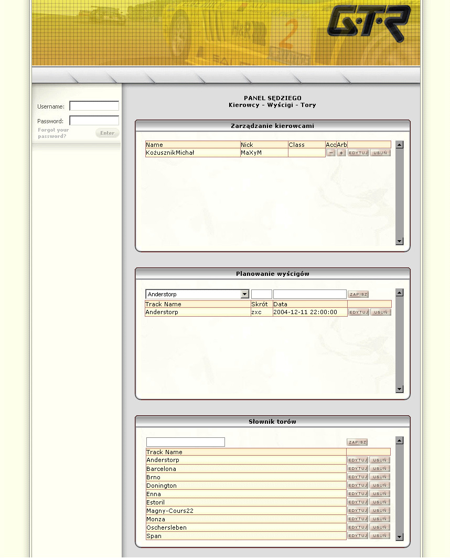Click the plus Arb button for KożusznikMichał
The height and width of the screenshot is (559, 450).
341,153
